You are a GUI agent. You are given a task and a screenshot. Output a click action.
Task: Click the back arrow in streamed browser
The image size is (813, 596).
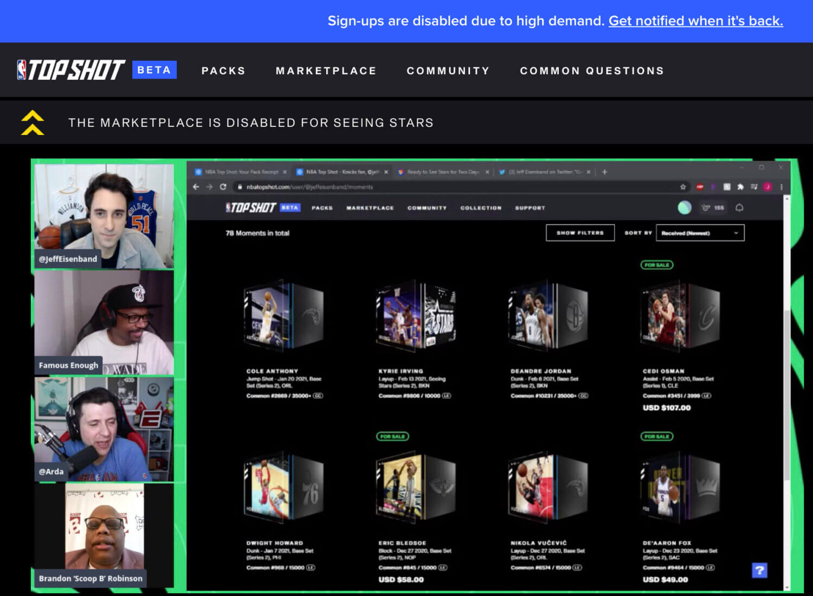pos(196,187)
